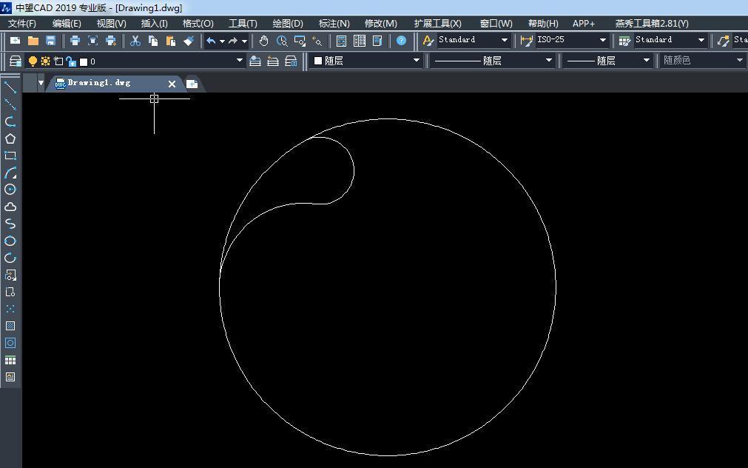Screen dimensions: 748x468
Task: Click the Realtime Zoom icon
Action: [282, 41]
